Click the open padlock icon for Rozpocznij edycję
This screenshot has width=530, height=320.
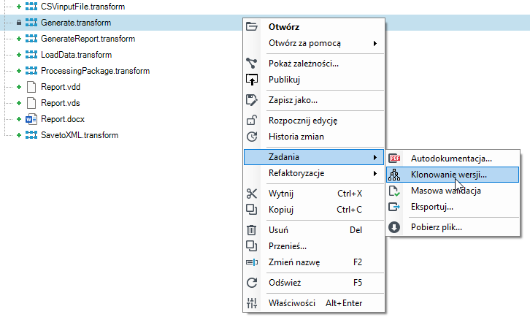pos(252,120)
